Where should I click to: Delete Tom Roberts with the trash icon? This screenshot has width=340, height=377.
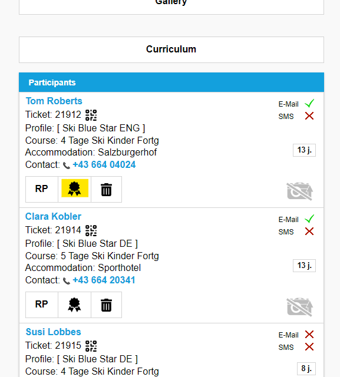pyautogui.click(x=106, y=190)
